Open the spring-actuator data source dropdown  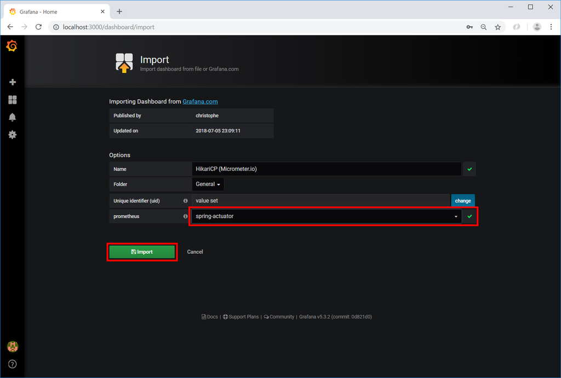(327, 216)
